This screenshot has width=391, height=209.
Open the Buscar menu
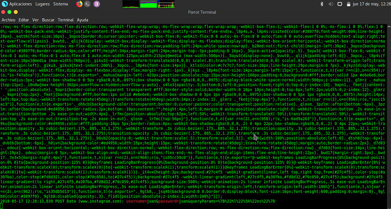[49, 20]
